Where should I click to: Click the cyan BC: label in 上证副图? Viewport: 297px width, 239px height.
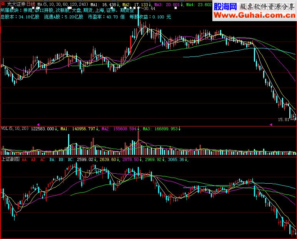tap(71, 160)
